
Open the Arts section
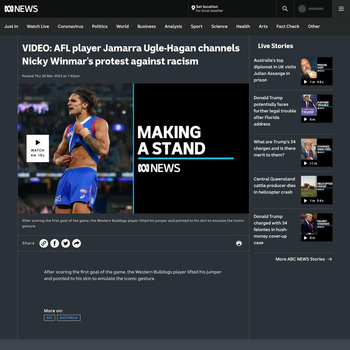263,26
